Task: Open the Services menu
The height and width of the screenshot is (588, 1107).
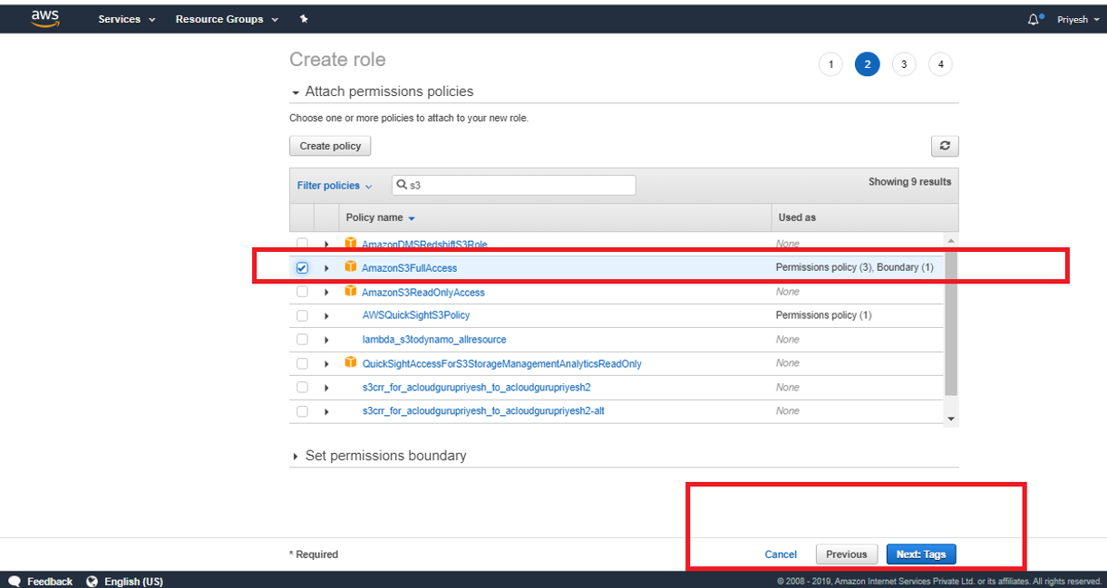Action: tap(126, 19)
